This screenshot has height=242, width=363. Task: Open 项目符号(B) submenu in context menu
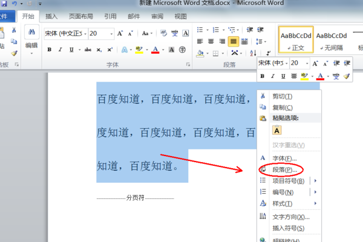point(289,181)
